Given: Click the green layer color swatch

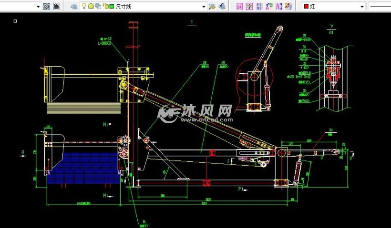Looking at the screenshot, I should (112, 7).
